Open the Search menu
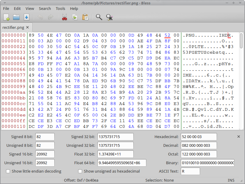The image size is (245, 184). coord(45,9)
